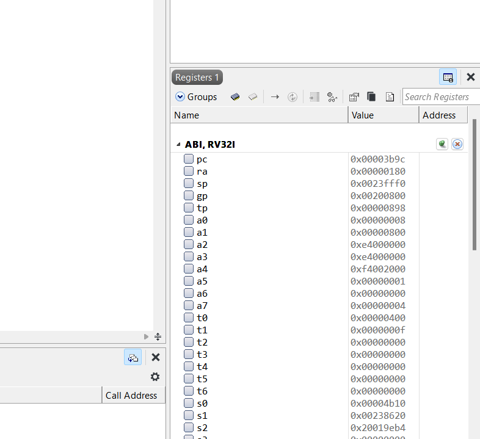The image size is (480, 439).
Task: Tick the t0 register checkbox
Action: click(189, 317)
